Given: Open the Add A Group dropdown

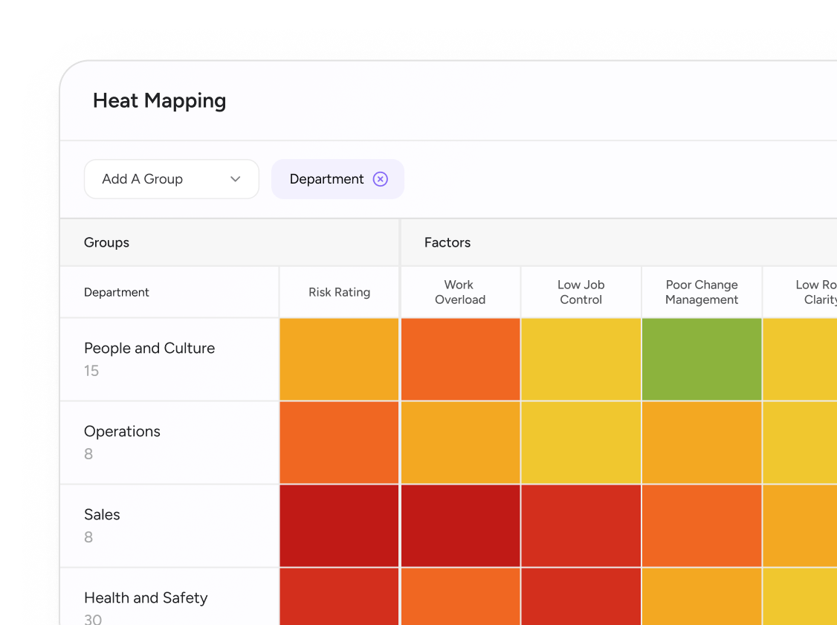Looking at the screenshot, I should 171,178.
